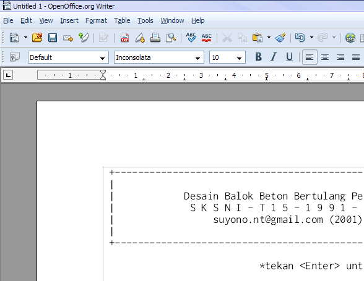The image size is (364, 281).
Task: Click the text 'Desain Balok Beton Bertulang'
Action: (x=264, y=196)
